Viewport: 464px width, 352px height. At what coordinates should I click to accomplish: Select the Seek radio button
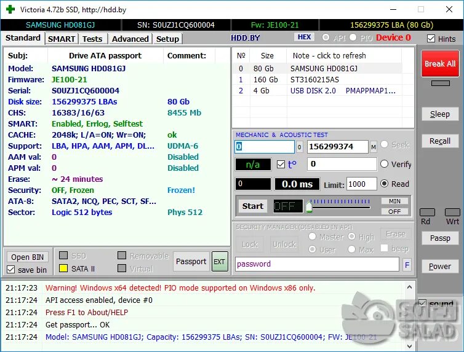click(x=384, y=144)
